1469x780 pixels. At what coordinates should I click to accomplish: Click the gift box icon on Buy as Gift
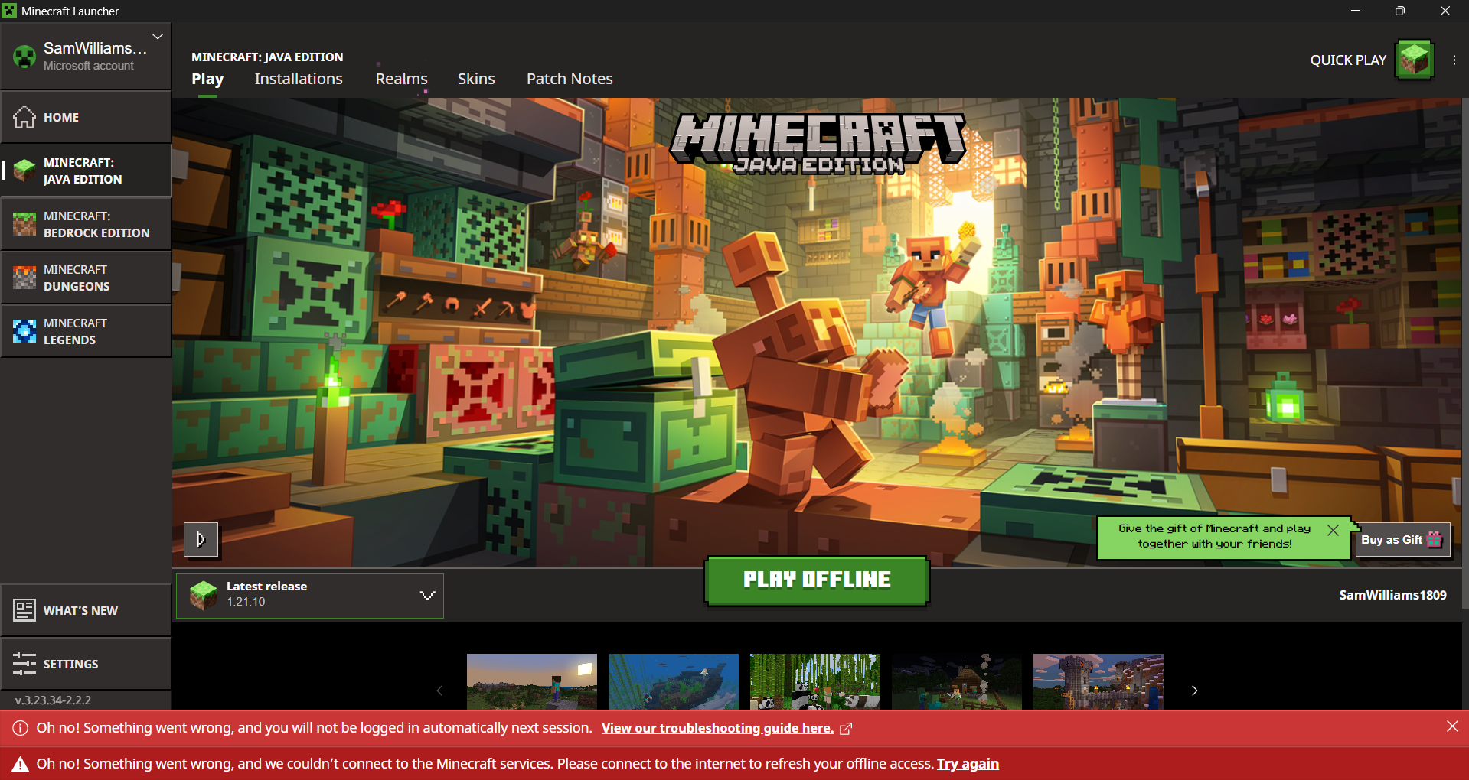(x=1435, y=539)
